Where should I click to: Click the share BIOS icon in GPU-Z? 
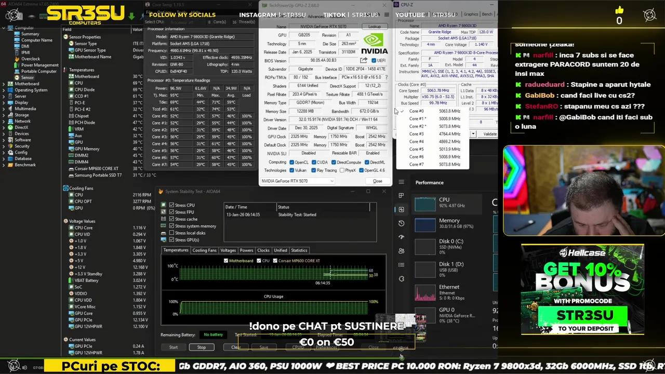364,60
